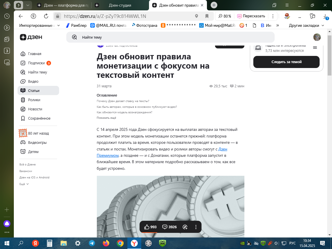The height and width of the screenshot is (249, 332).
Task: Open the @MAIL.RU почта bookmark
Action: pyautogui.click(x=108, y=25)
